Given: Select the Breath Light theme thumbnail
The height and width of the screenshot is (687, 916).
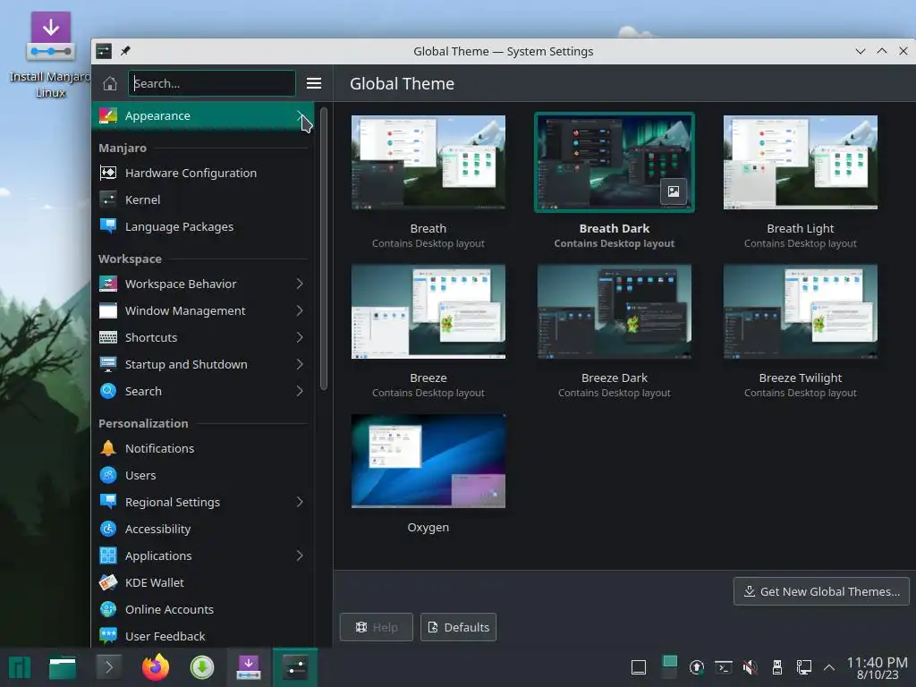Looking at the screenshot, I should (801, 163).
